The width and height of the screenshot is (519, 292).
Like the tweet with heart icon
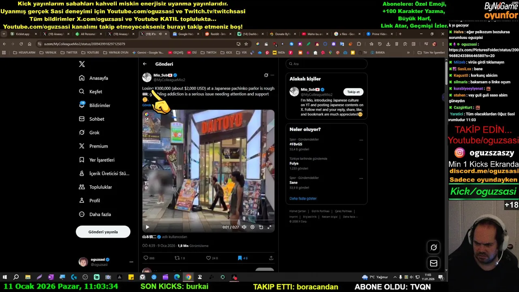(208, 258)
